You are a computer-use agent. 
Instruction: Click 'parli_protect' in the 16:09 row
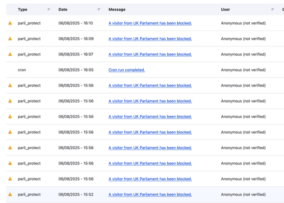tap(29, 38)
